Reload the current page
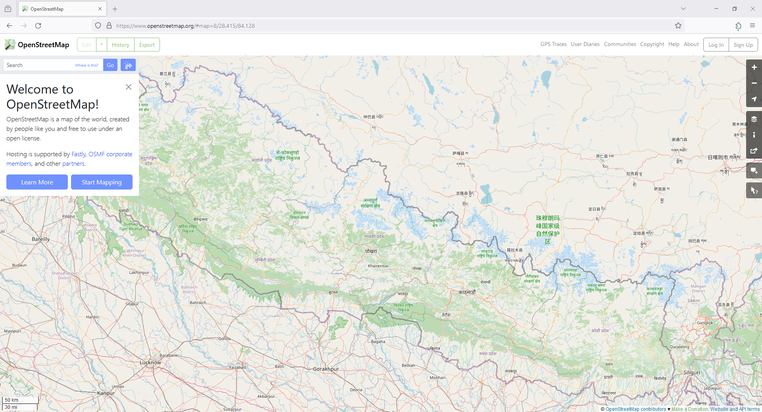Viewport: 762px width, 412px height. coord(38,26)
